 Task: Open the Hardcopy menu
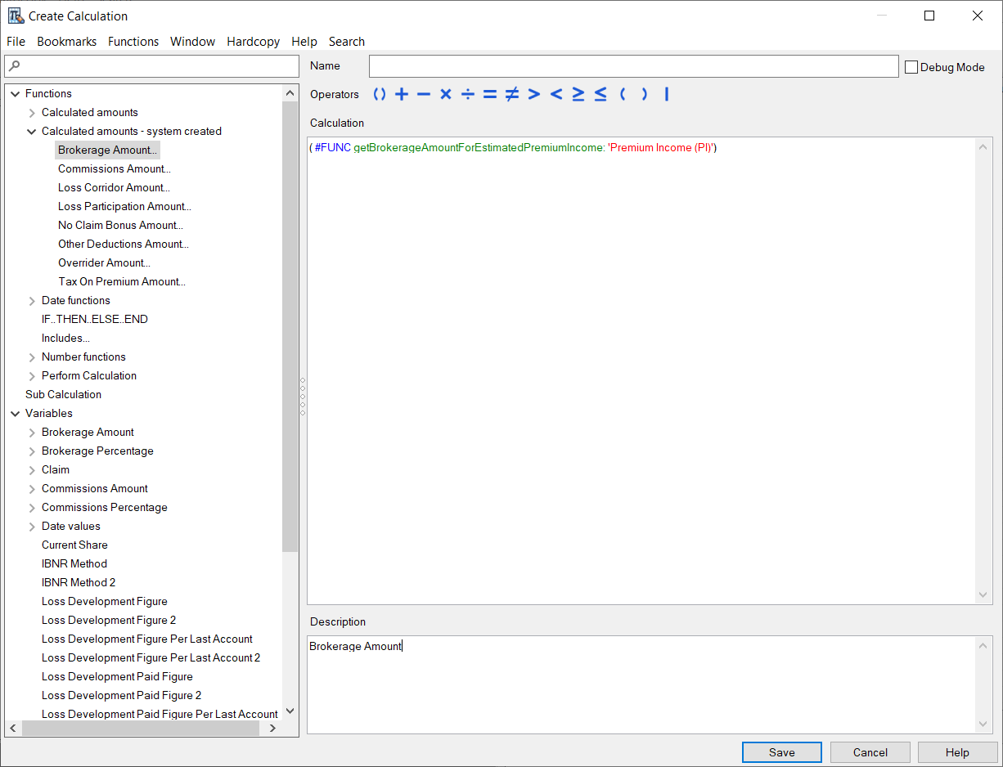(253, 42)
